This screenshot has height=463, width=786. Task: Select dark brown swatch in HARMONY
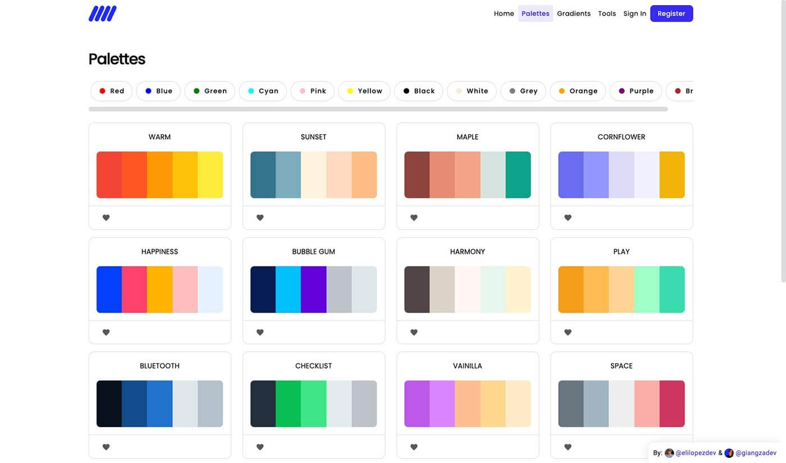coord(417,290)
